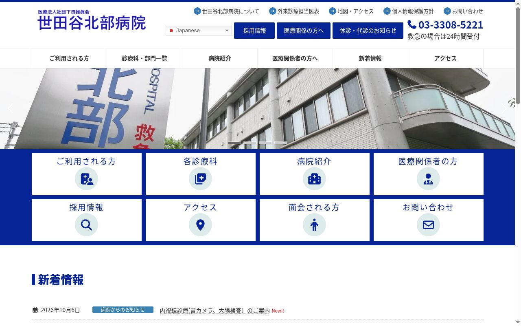The width and height of the screenshot is (521, 326).
Task: Click the 2026年10月6日 date text
Action: [61, 310]
